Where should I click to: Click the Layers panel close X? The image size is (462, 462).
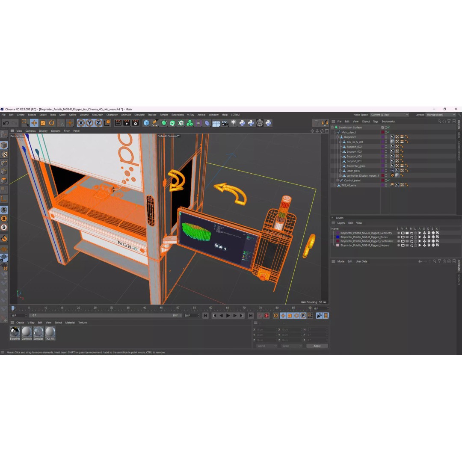[332, 218]
